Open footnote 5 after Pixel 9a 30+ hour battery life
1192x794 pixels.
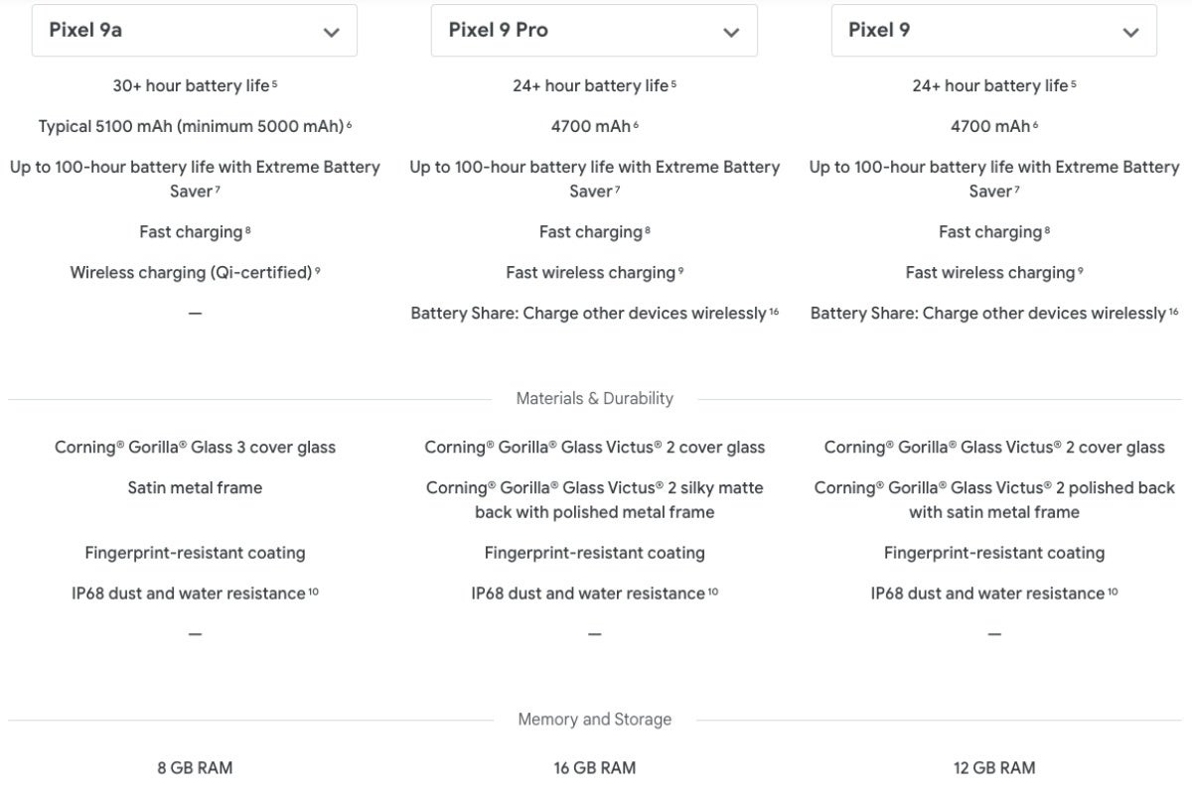(274, 84)
